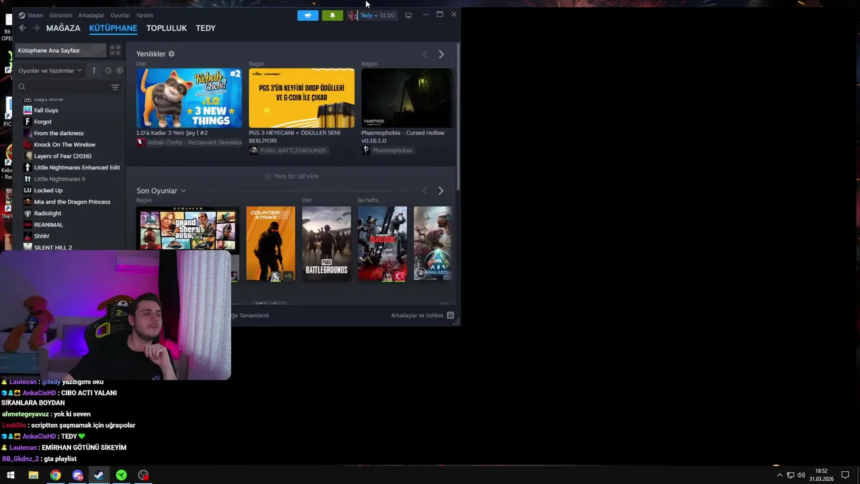Open the Oyunlar menu
The image size is (860, 484).
tap(120, 15)
